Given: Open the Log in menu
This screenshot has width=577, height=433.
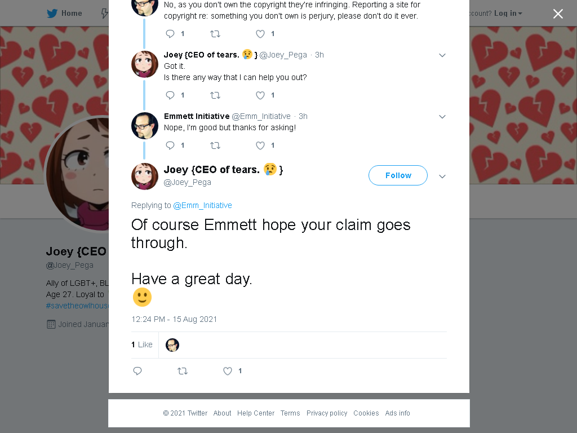Looking at the screenshot, I should (508, 14).
